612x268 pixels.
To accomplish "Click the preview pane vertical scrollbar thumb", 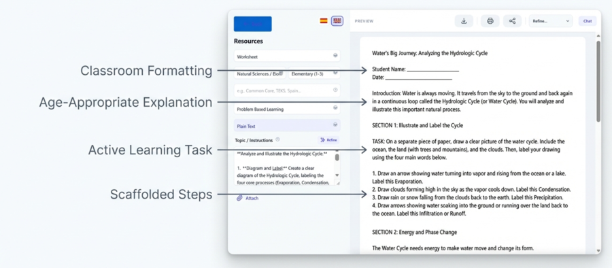I will (x=598, y=81).
